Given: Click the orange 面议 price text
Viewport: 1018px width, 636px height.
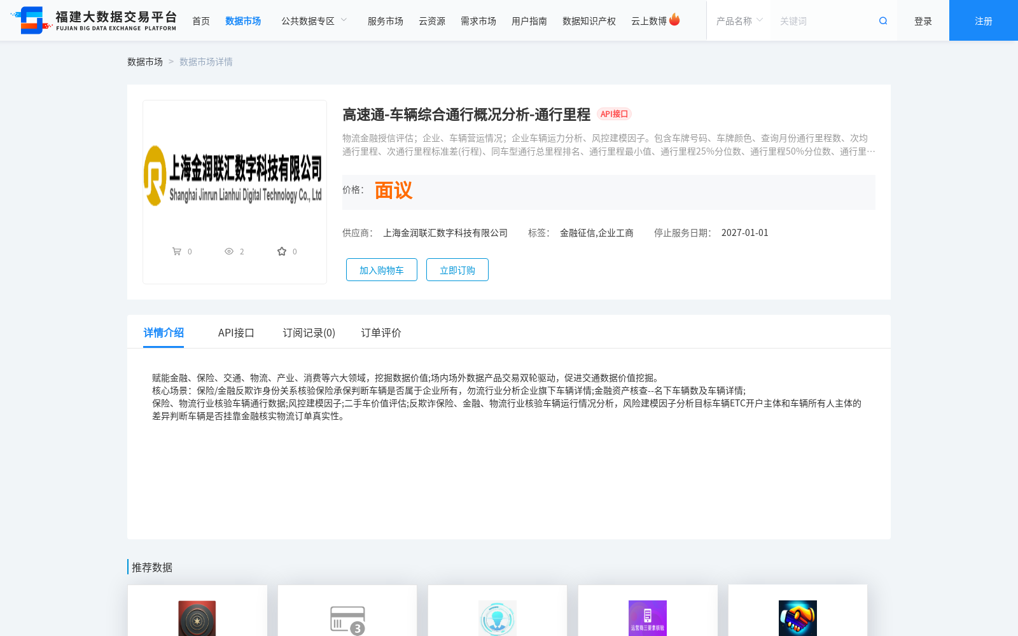Looking at the screenshot, I should (x=394, y=190).
